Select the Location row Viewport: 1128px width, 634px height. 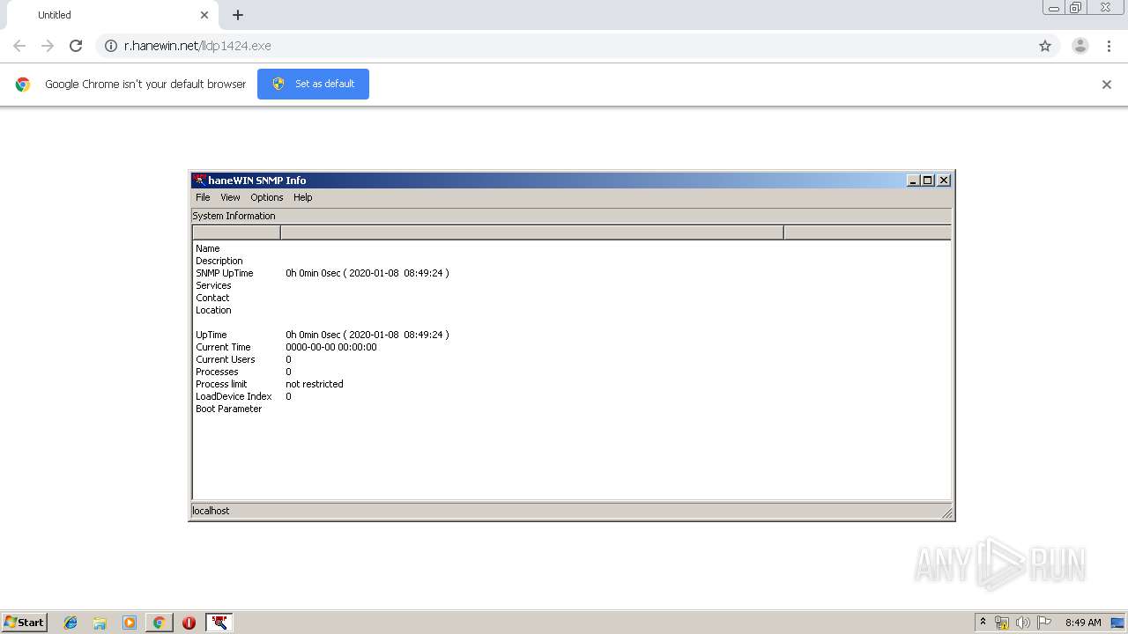[213, 310]
